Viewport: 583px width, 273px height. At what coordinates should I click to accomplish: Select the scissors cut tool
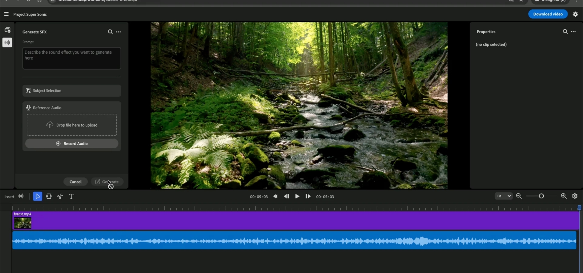(60, 197)
